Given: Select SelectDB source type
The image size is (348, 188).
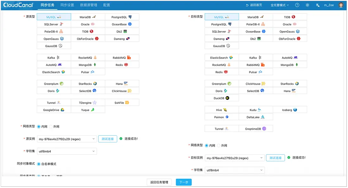Looking at the screenshot, I should point(88,91).
